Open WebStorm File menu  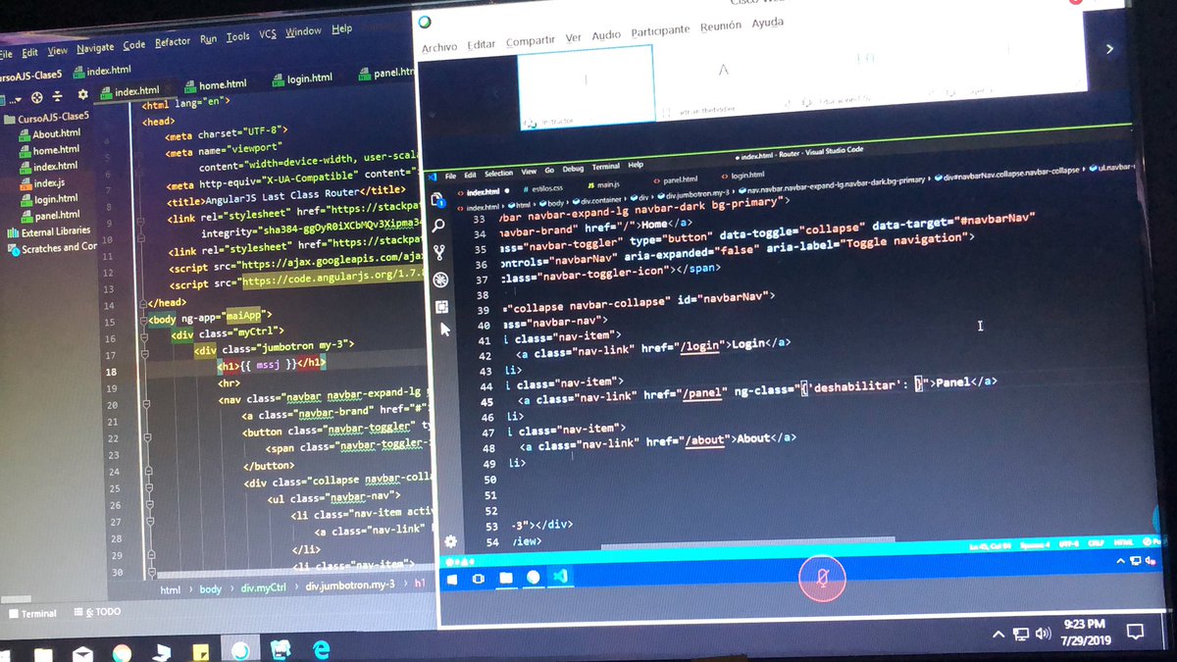tap(6, 53)
